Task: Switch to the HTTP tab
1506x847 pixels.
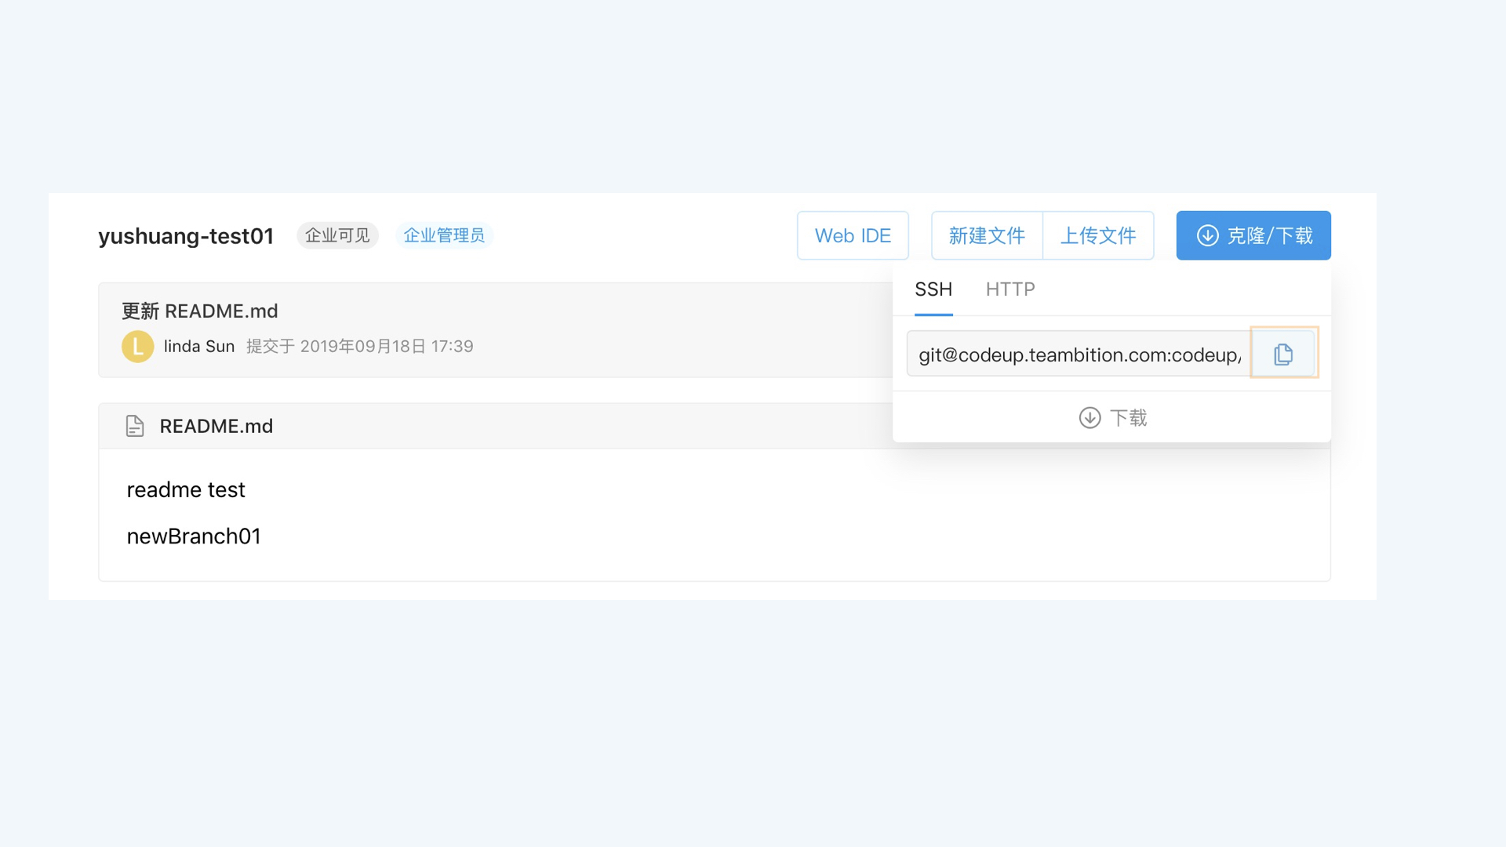Action: click(x=1010, y=289)
